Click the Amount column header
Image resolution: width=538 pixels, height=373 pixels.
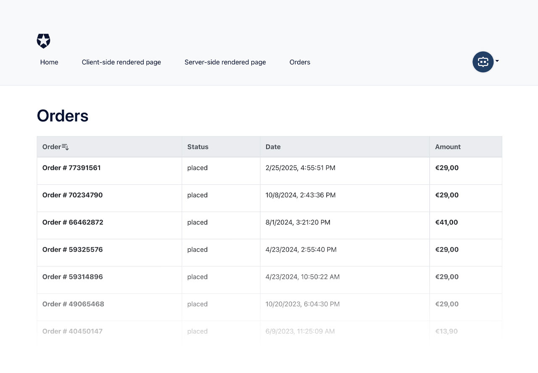[448, 147]
